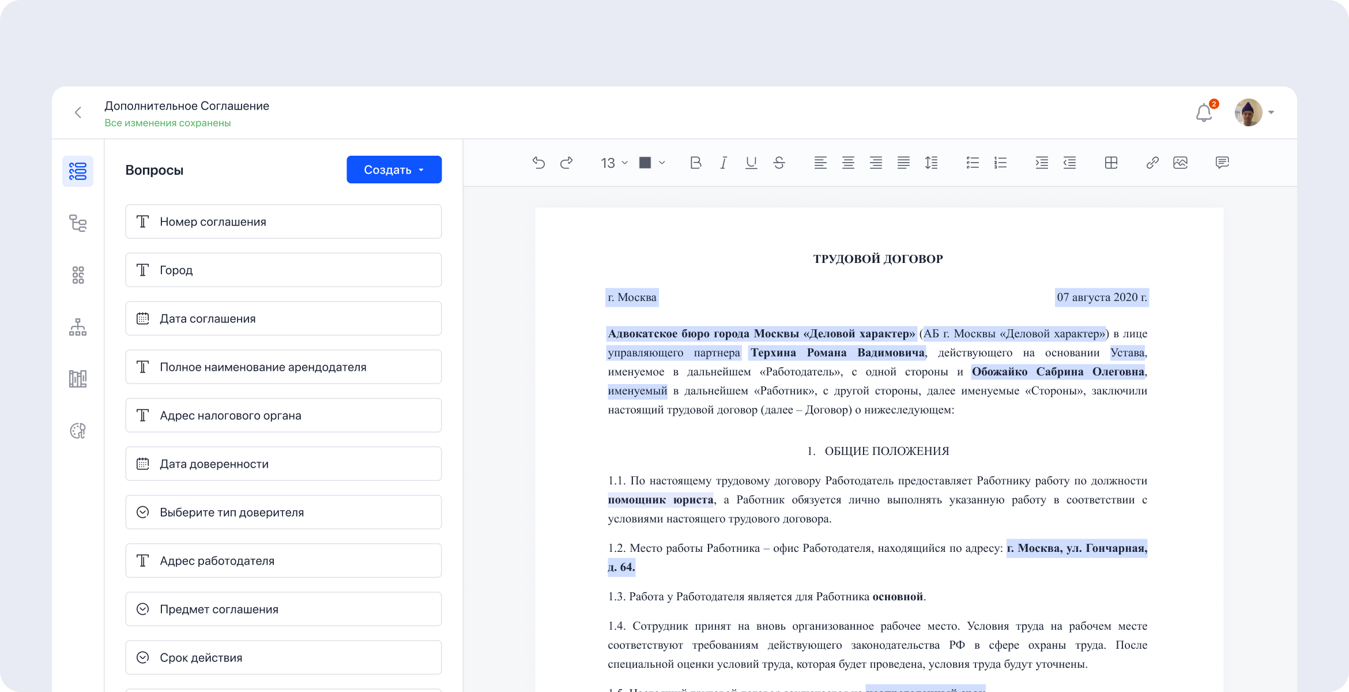The height and width of the screenshot is (692, 1349).
Task: Open the color palette sidebar icon
Action: click(78, 431)
